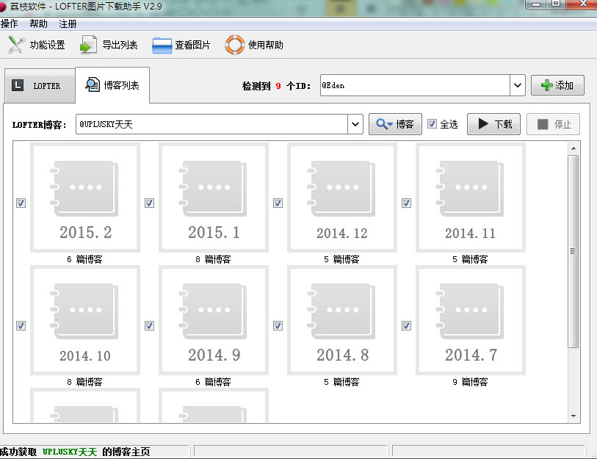Uncheck the 2015.2 blog checkbox
597x459 pixels.
(x=21, y=203)
